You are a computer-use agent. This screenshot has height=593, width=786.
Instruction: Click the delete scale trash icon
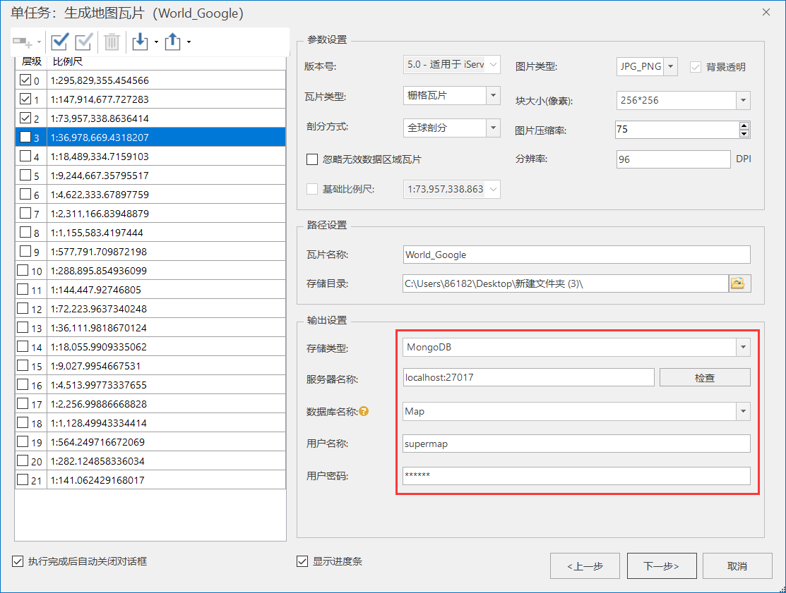tap(111, 42)
